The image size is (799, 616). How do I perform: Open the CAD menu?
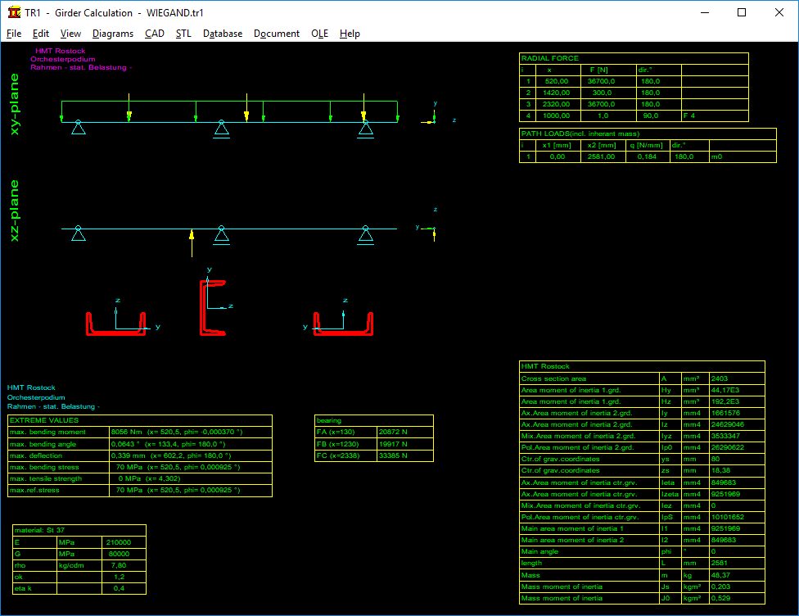155,34
